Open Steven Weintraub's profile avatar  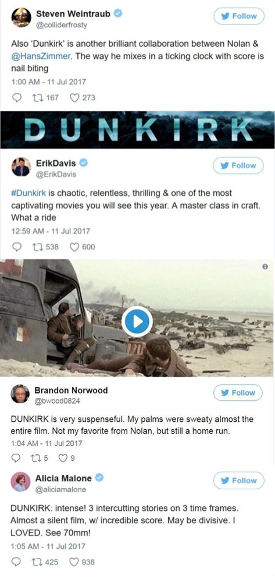tap(21, 17)
